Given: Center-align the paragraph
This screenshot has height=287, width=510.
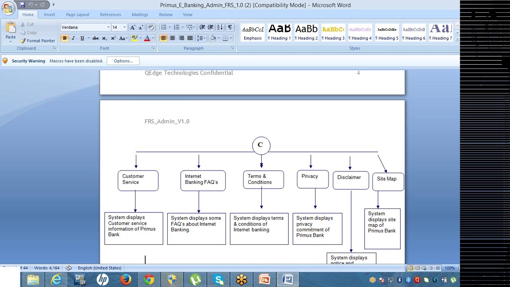Looking at the screenshot, I should pyautogui.click(x=173, y=38).
